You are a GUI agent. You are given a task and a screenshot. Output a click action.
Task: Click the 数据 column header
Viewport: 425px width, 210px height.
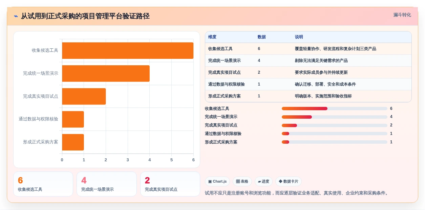click(262, 37)
